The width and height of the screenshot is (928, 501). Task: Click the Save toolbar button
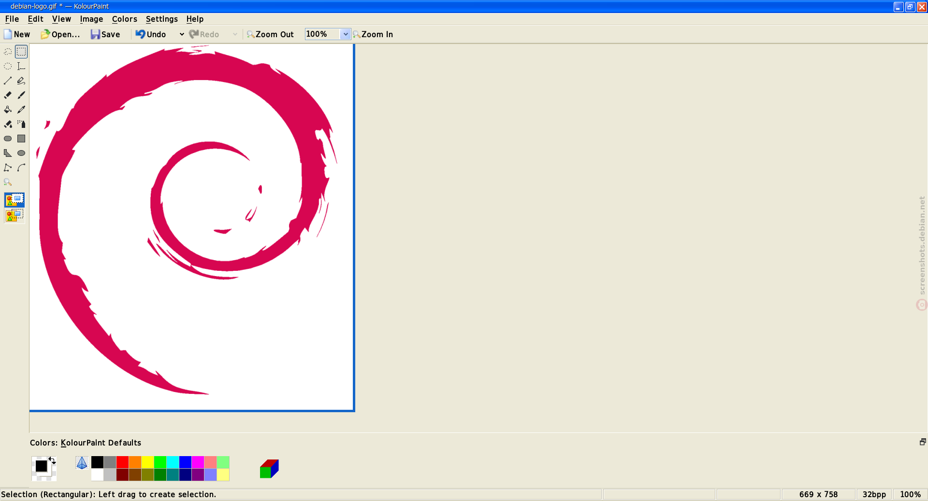click(x=105, y=34)
